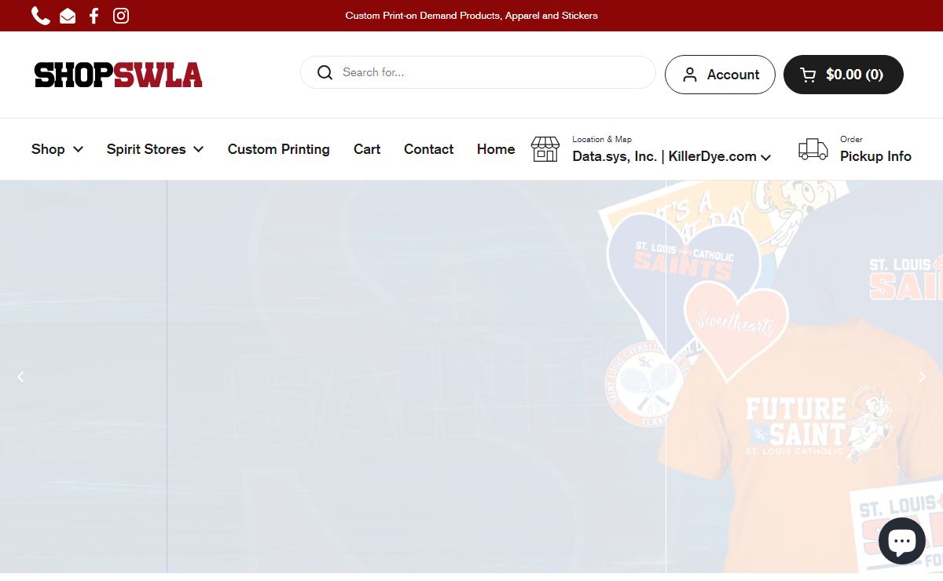This screenshot has height=581, width=943.
Task: Click the ShopSWLA logo
Action: (x=119, y=75)
